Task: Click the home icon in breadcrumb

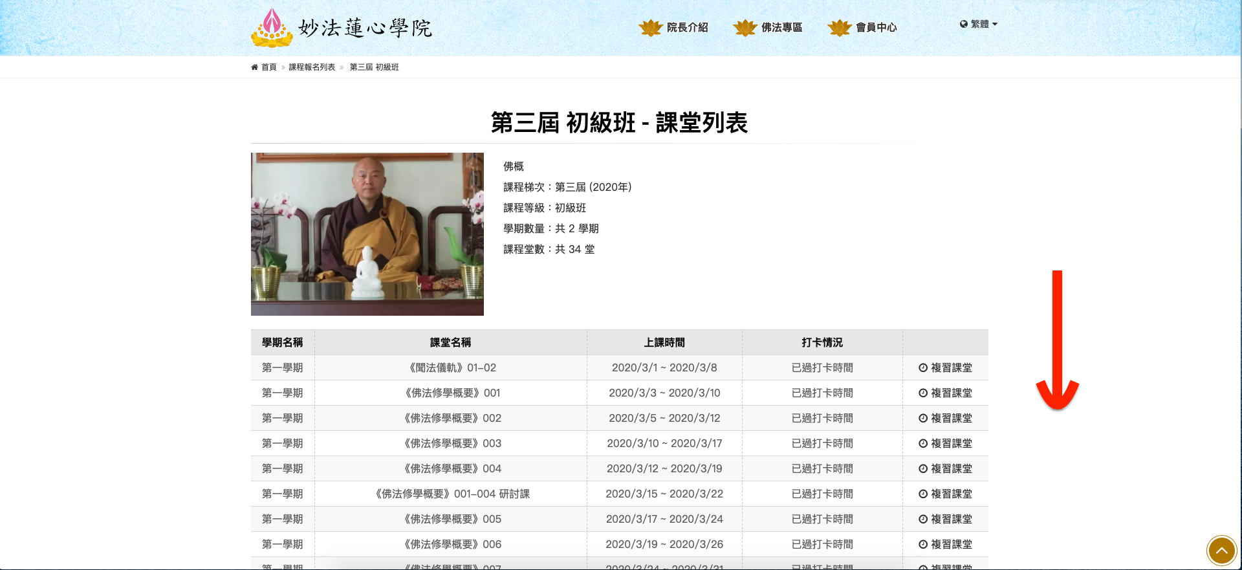Action: tap(255, 67)
